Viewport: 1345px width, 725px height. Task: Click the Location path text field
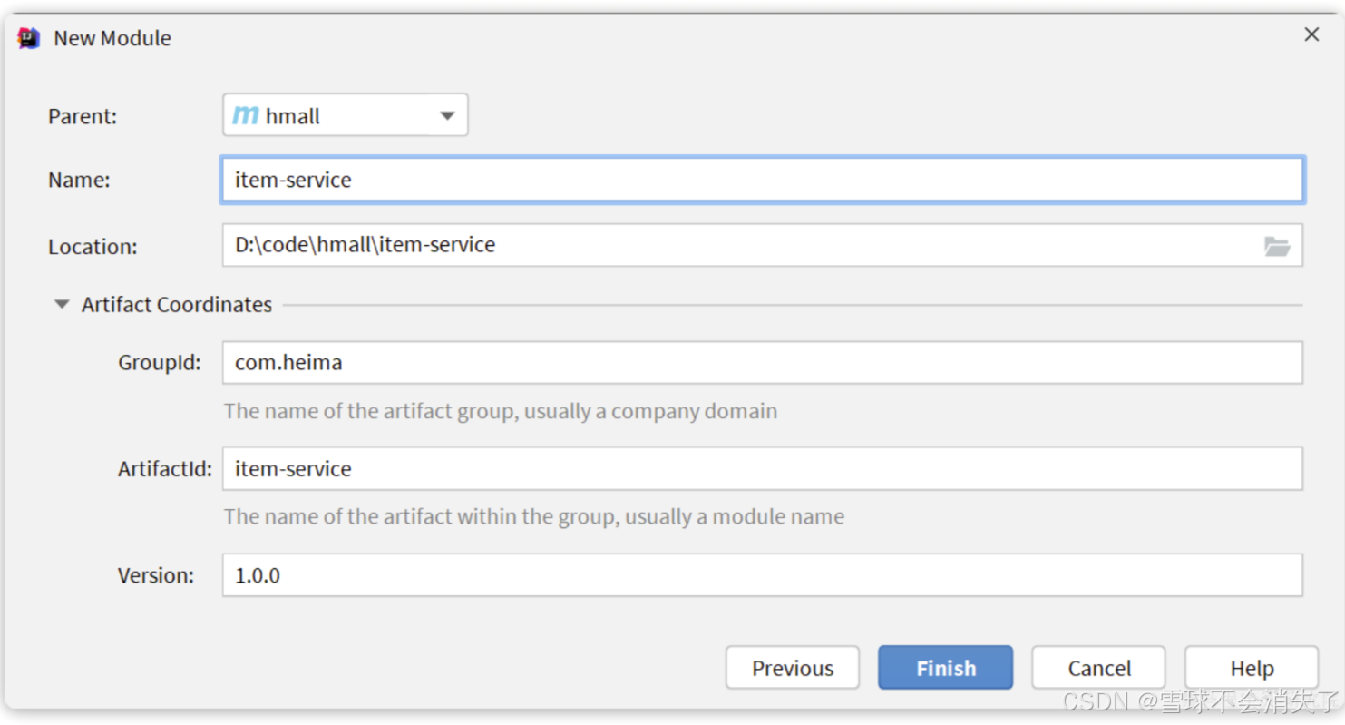(x=763, y=245)
